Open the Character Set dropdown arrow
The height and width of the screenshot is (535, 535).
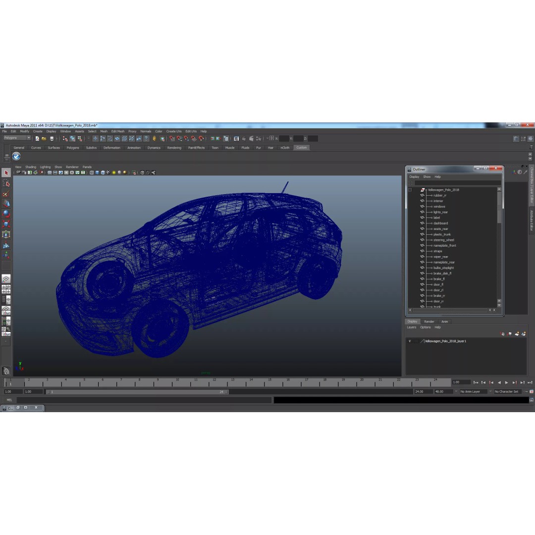click(490, 392)
